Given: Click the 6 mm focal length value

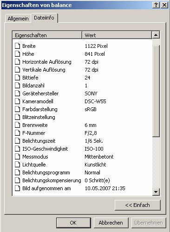Looking at the screenshot, I should coord(91,125).
